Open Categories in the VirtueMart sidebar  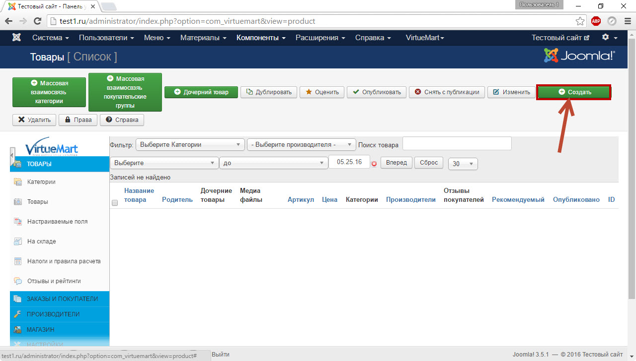[41, 182]
